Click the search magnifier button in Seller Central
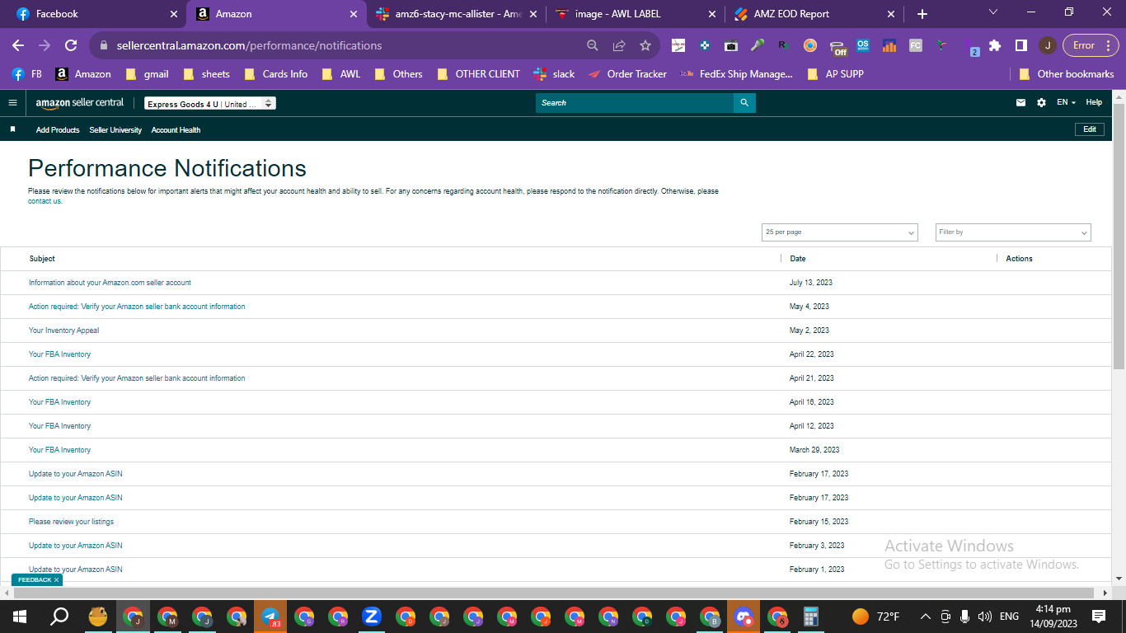Screen dimensions: 1126x633 click(744, 103)
